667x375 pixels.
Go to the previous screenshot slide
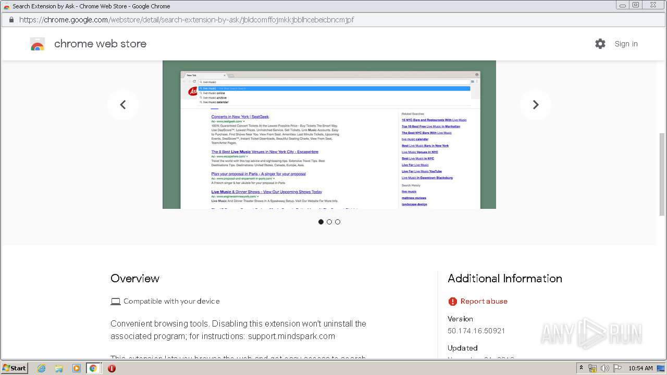click(123, 105)
